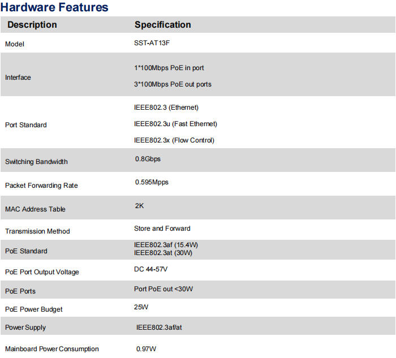Click the Hardware Features heading

54,7
